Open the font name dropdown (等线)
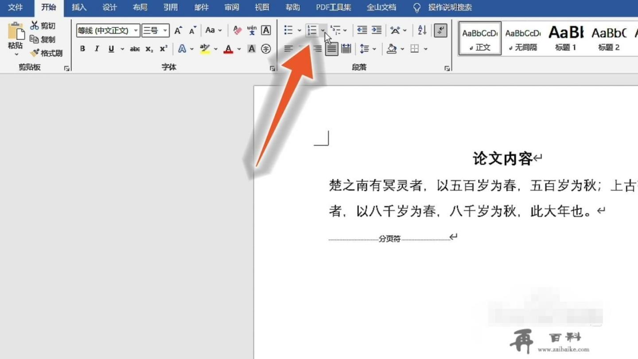Screen dimensions: 638x359 click(136, 31)
